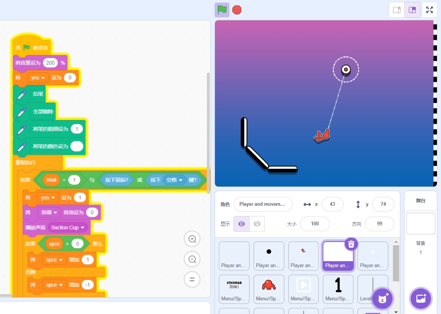Image resolution: width=441 pixels, height=314 pixels.
Task: Edit the spce greater than value 0
Action: point(77,244)
